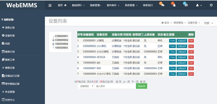Open 设备列表 in the sidebar
This screenshot has width=217, height=104.
pos(8,36)
